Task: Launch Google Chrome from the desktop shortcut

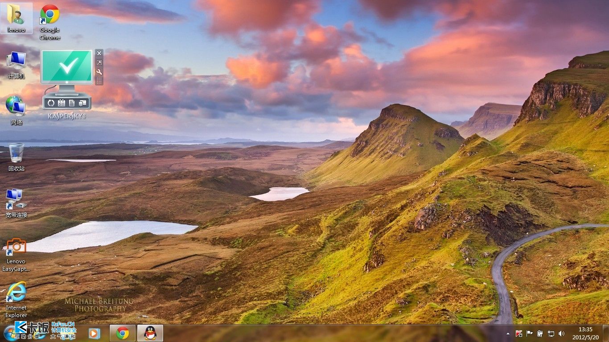Action: click(50, 21)
